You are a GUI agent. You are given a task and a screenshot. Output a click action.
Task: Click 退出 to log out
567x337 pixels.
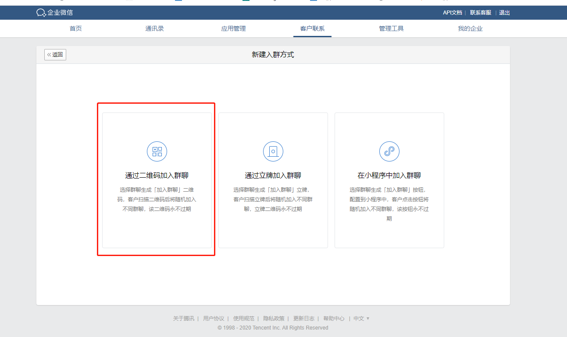click(x=505, y=13)
